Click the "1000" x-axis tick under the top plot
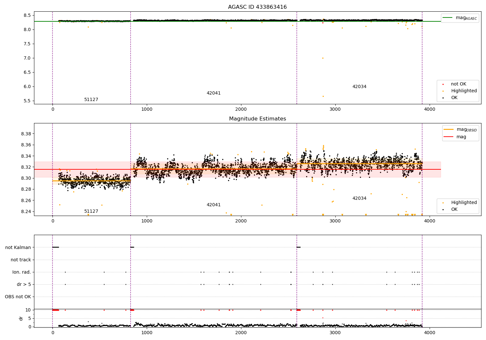 [147, 109]
